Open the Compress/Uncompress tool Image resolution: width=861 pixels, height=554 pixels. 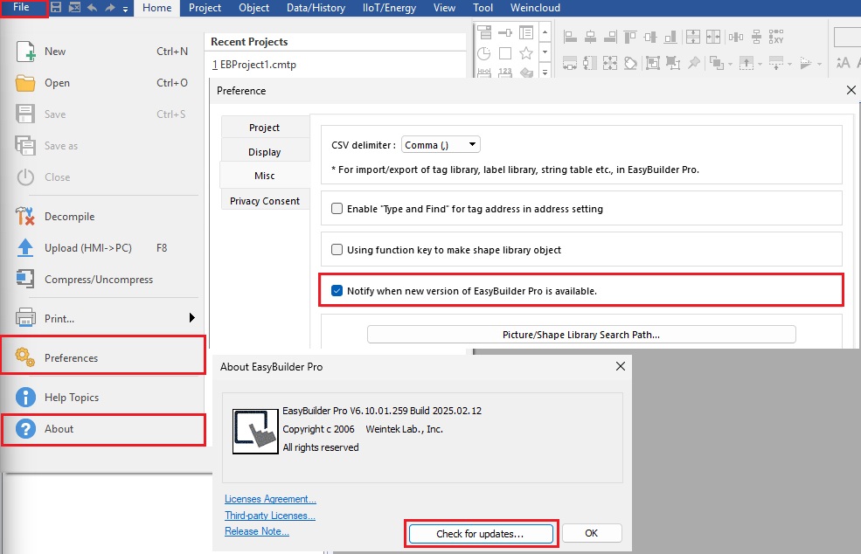pyautogui.click(x=98, y=280)
